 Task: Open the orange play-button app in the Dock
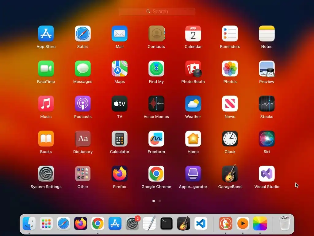[x=243, y=223]
